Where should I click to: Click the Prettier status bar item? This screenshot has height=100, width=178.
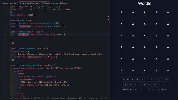coord(93,98)
